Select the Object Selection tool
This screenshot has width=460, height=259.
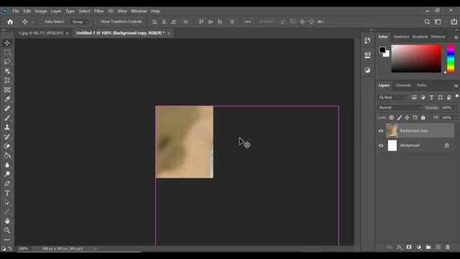pyautogui.click(x=7, y=71)
